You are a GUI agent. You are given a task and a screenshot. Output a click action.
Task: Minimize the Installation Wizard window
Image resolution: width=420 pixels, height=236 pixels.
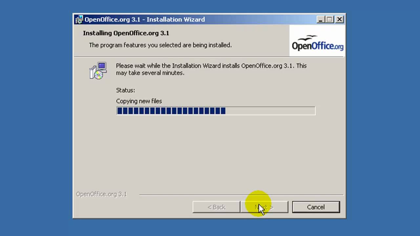coord(321,20)
